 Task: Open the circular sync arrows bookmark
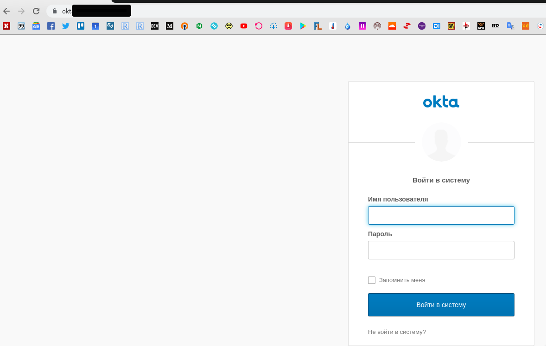point(540,26)
